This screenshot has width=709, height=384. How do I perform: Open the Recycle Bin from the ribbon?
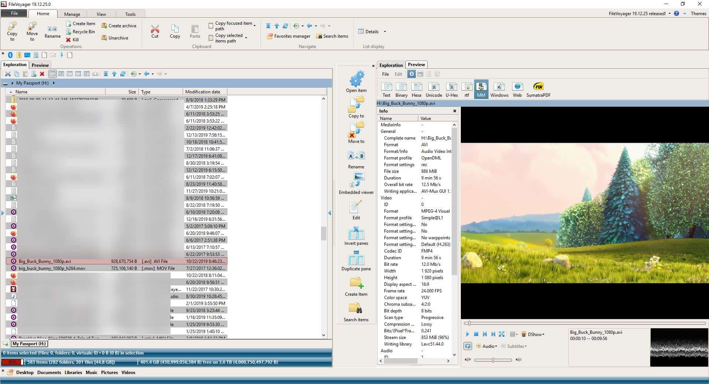[81, 32]
